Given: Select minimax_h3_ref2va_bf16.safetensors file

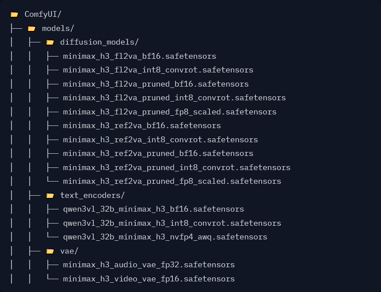Looking at the screenshot, I should pos(142,126).
